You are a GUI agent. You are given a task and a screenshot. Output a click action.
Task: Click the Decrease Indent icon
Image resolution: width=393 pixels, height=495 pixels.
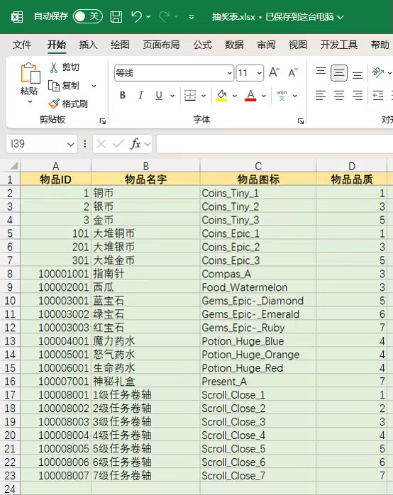tap(378, 95)
